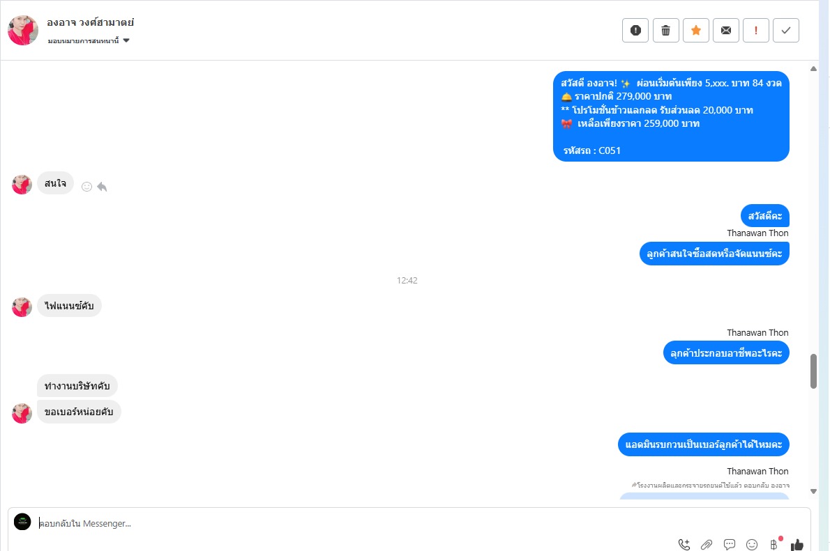Open the emoji picker in reply bar
Image resolution: width=830 pixels, height=551 pixels.
point(752,544)
